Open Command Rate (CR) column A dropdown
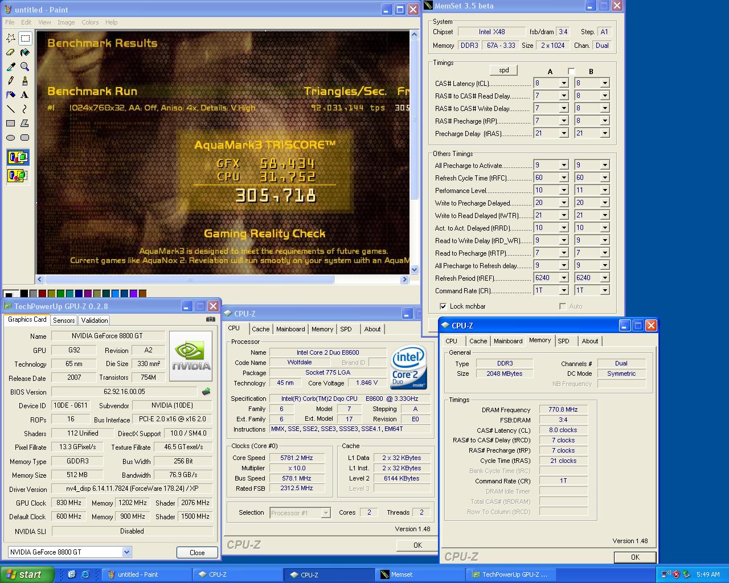This screenshot has height=583, width=729. pyautogui.click(x=564, y=290)
